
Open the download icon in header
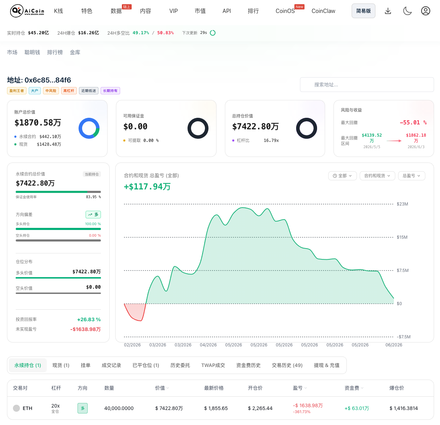388,11
